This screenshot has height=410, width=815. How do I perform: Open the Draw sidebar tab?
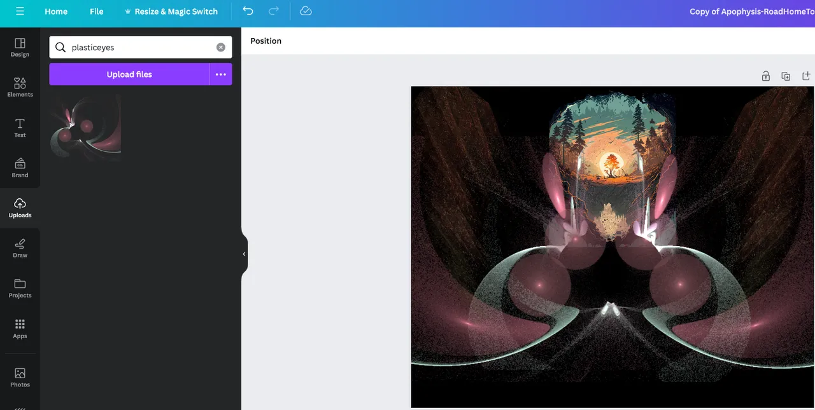point(20,248)
